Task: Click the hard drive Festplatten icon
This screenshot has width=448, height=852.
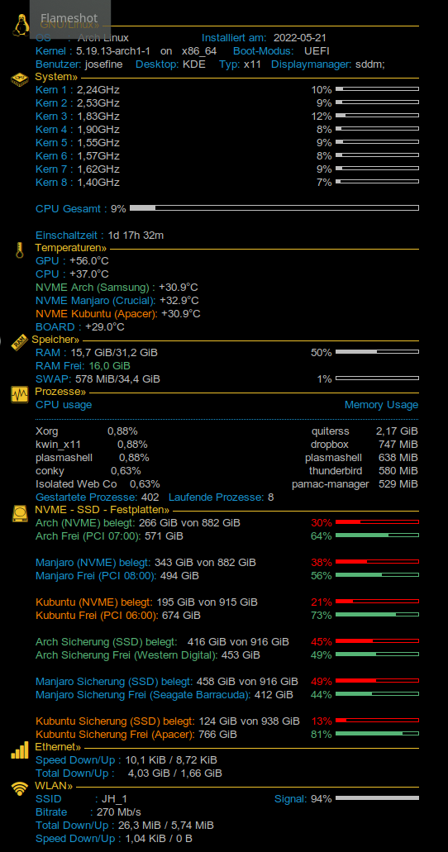Action: click(x=20, y=514)
